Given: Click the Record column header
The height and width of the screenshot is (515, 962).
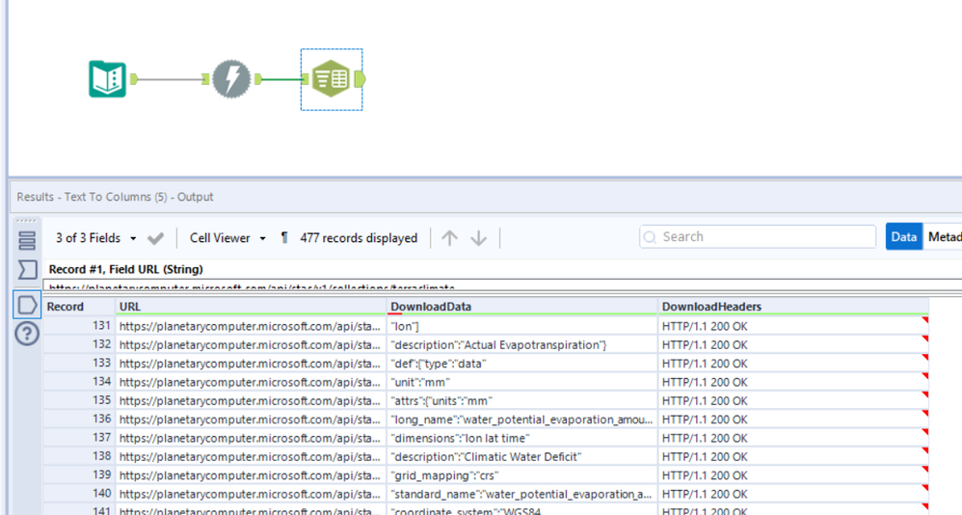Looking at the screenshot, I should click(x=79, y=307).
